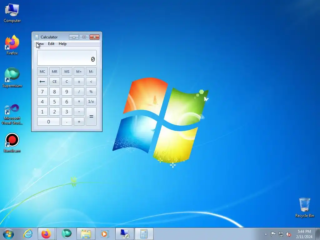Click the muted volume tray icon
Screen dimensions: 320x240
(x=288, y=234)
